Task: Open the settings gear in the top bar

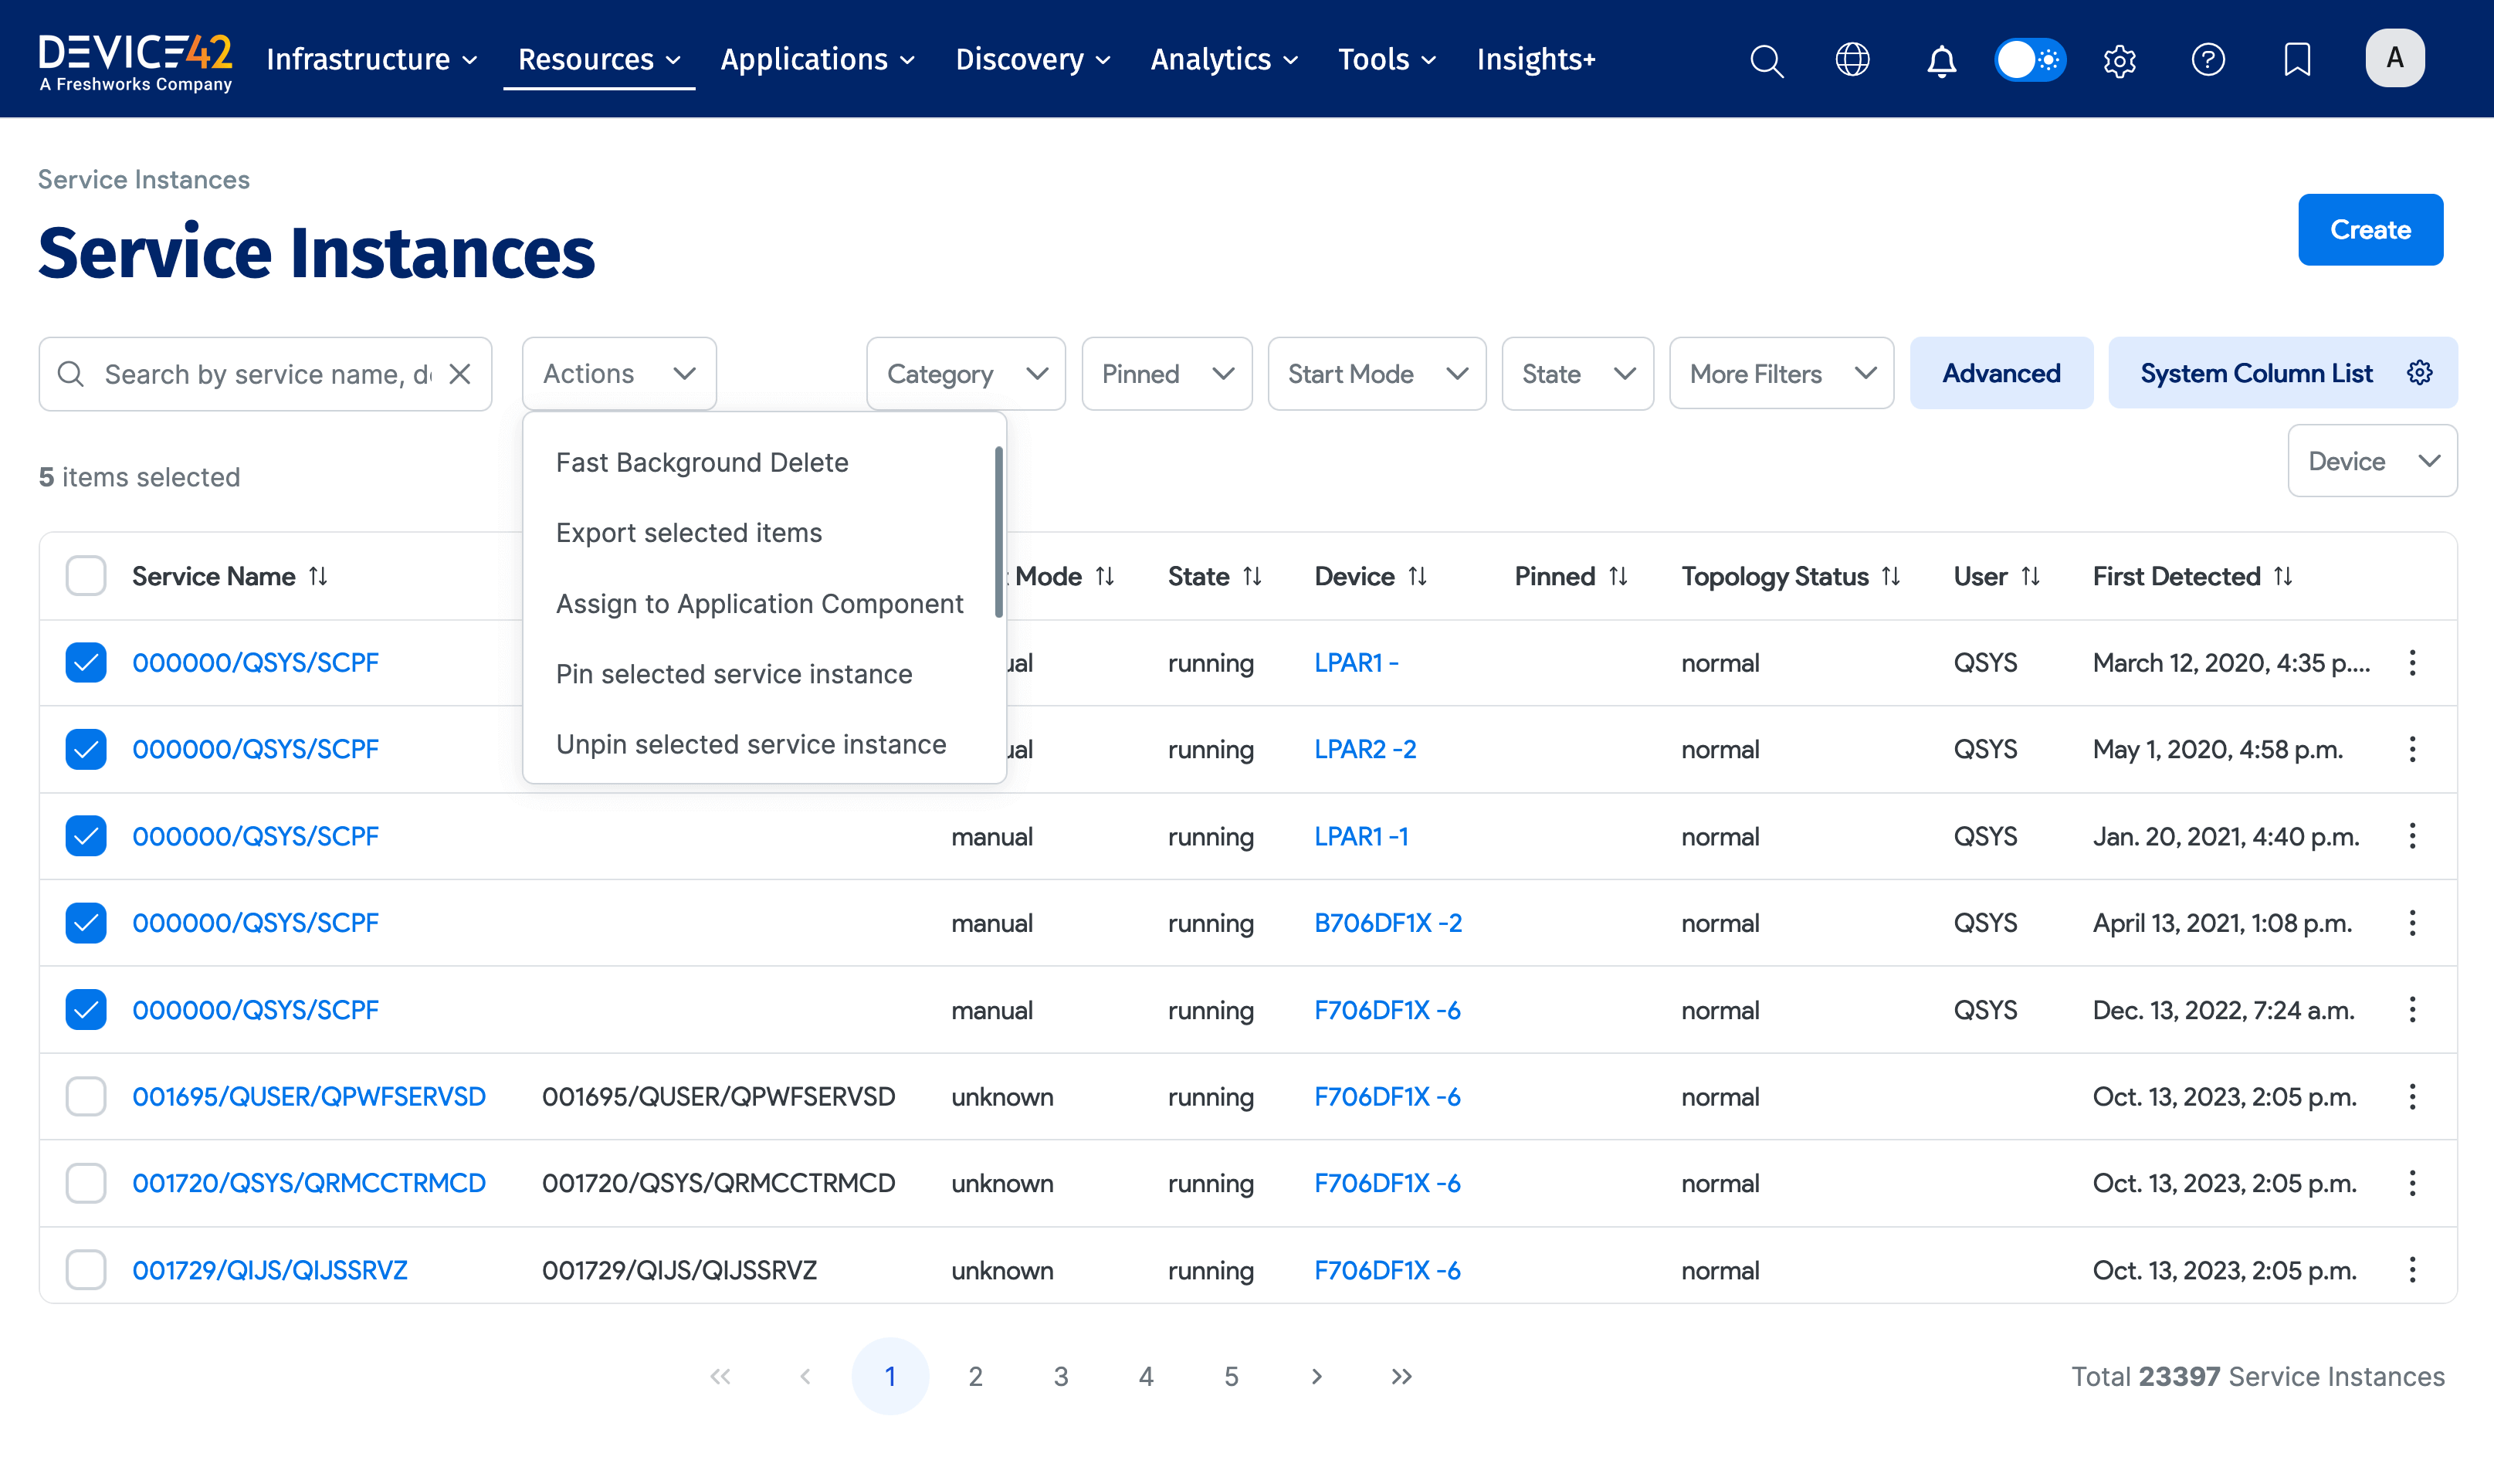Action: tap(2119, 60)
